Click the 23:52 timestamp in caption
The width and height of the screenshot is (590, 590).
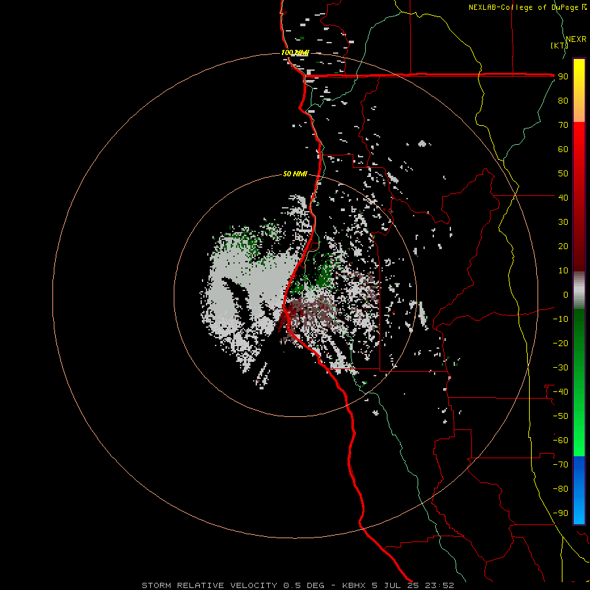[439, 585]
